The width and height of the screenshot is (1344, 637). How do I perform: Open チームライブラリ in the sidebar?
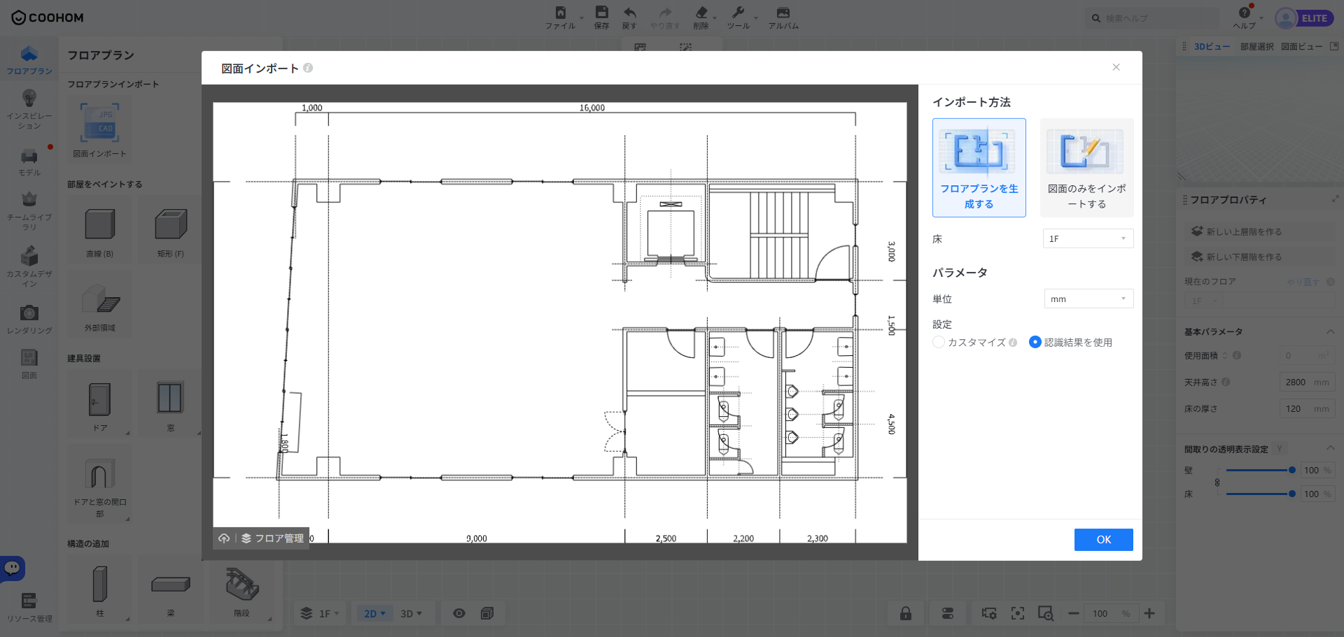tap(29, 211)
